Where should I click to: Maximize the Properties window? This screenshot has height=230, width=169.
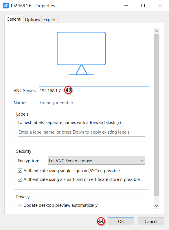(143, 6)
